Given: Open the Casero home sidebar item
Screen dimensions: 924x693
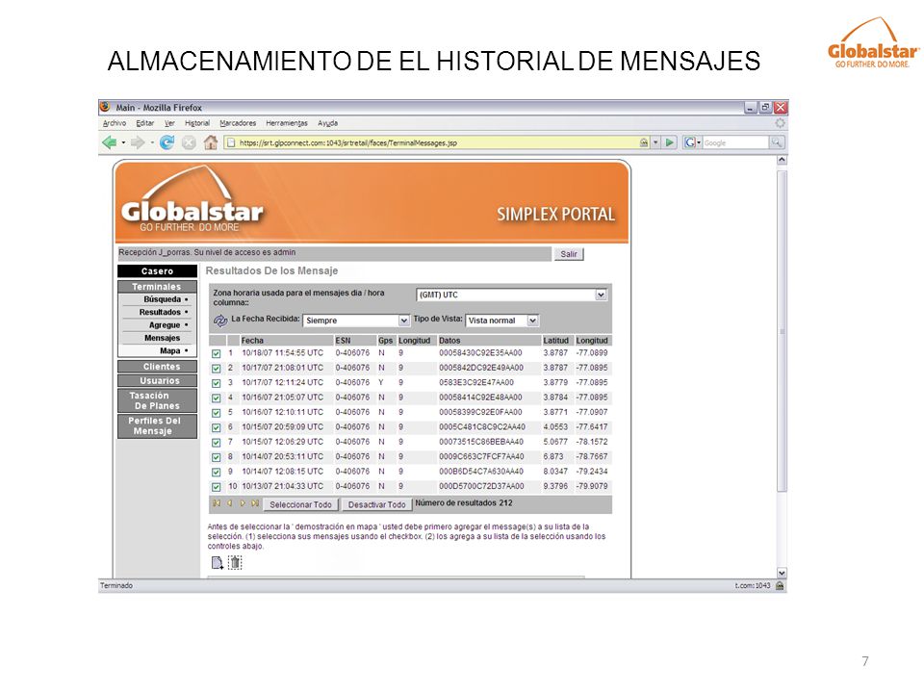Looking at the screenshot, I should [x=157, y=271].
